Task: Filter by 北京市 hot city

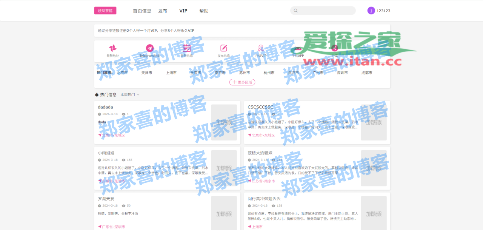Action: 122,73
